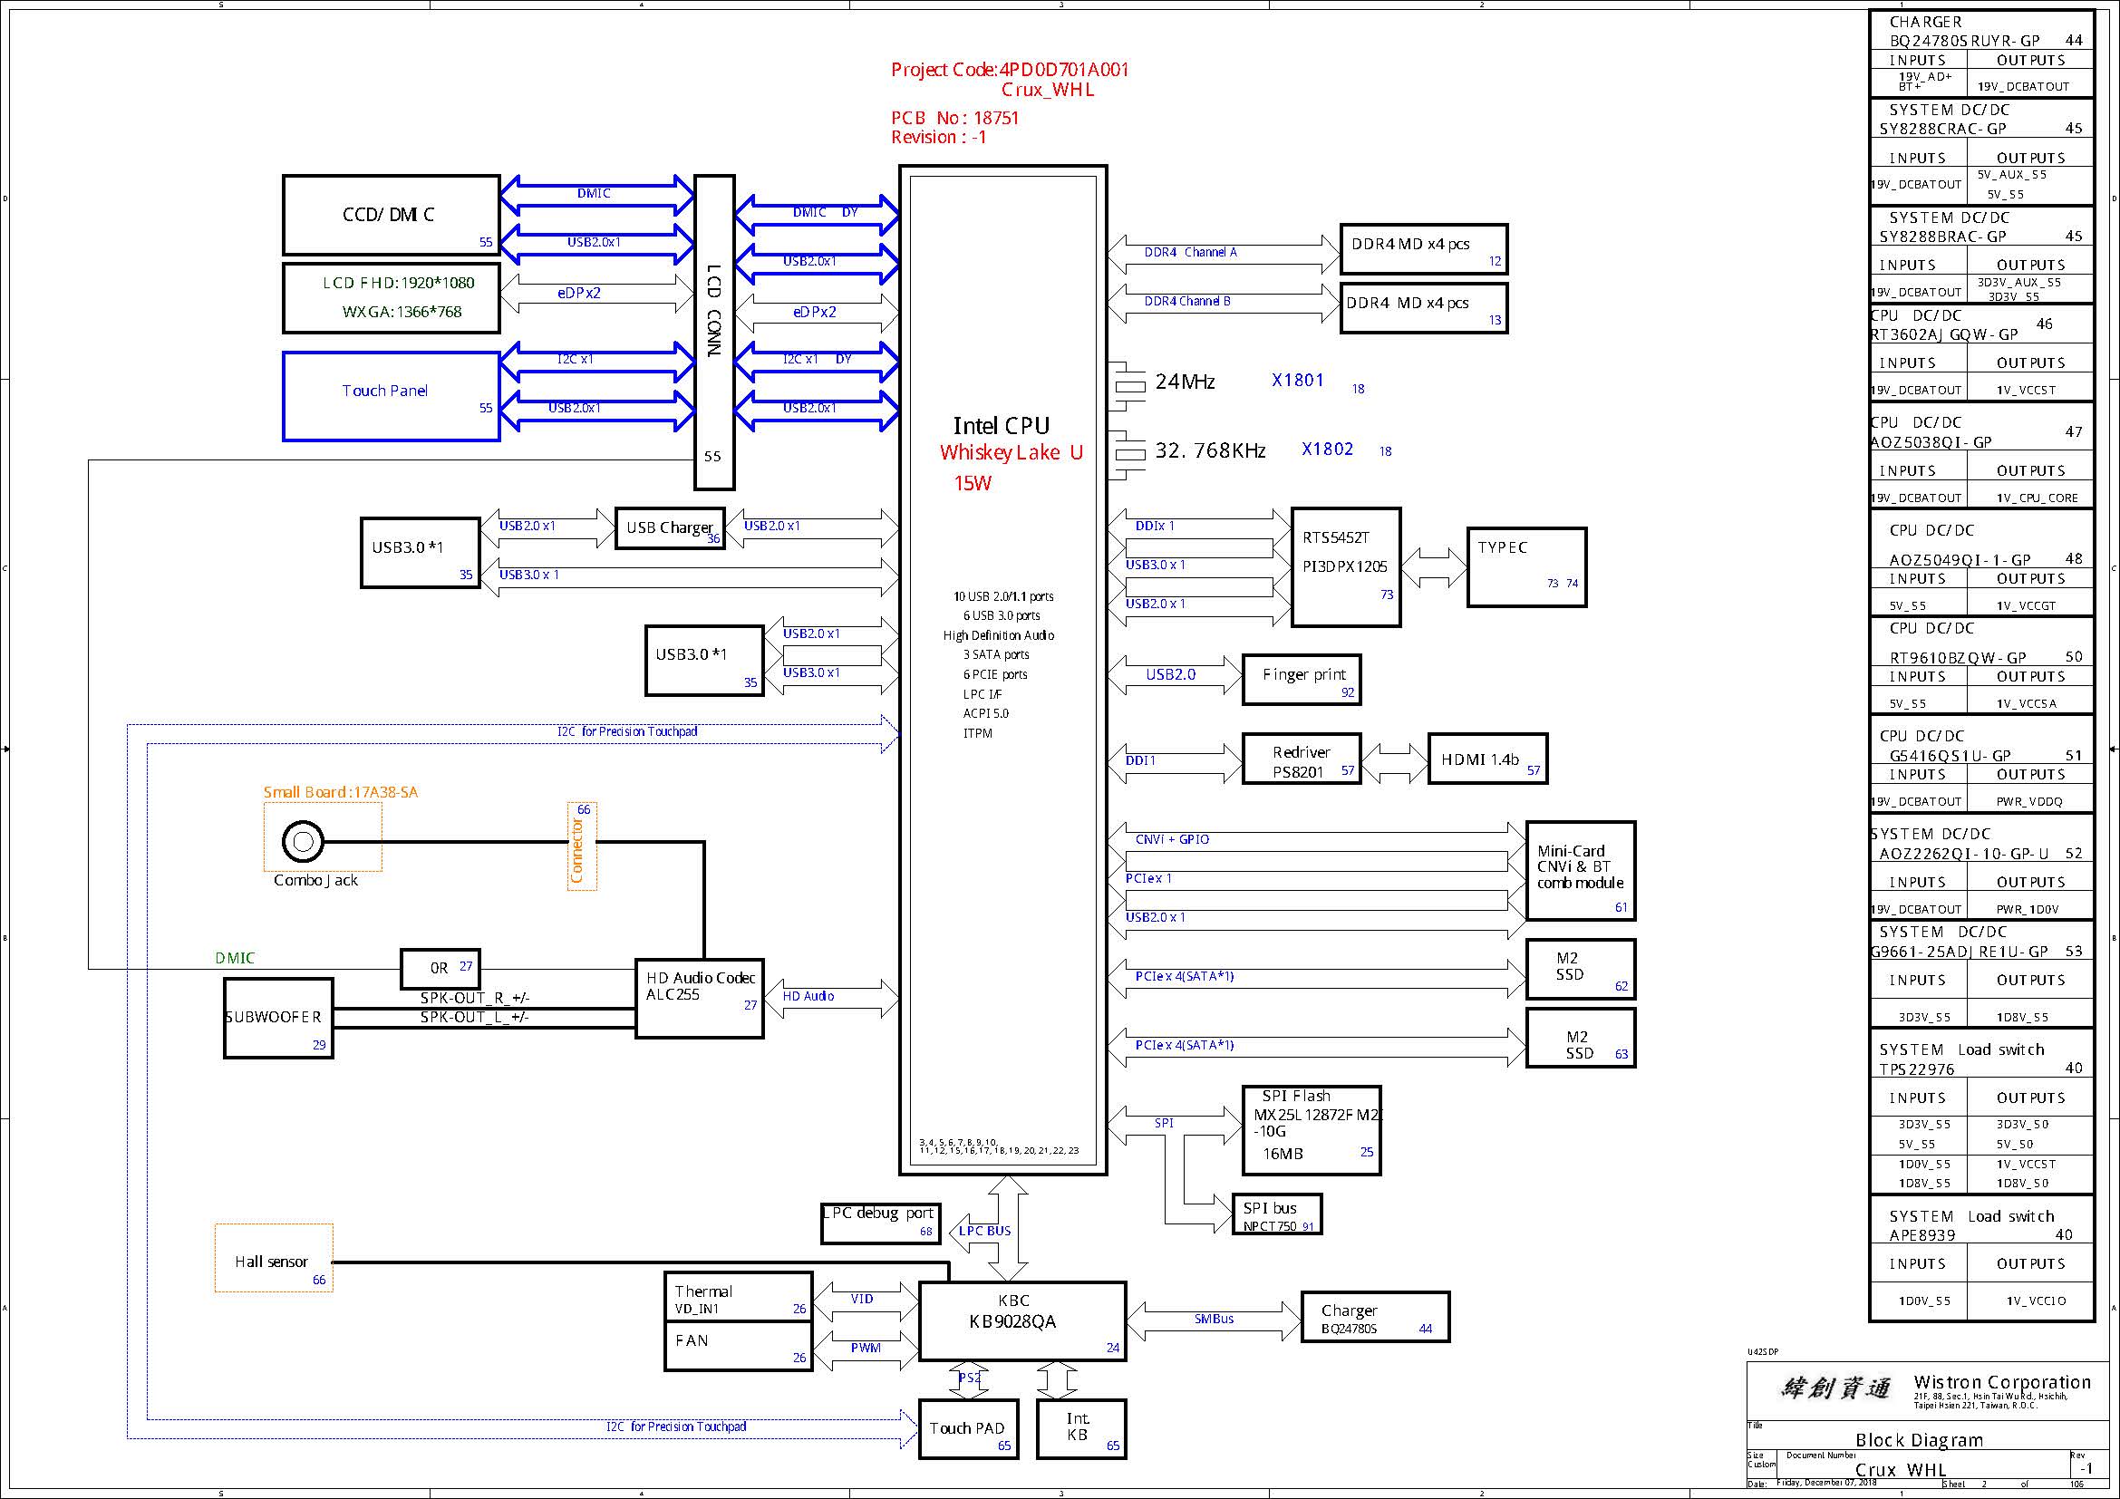This screenshot has height=1499, width=2120.
Task: Select 'AOZ5049QI-1-GP' in the power table
Action: pyautogui.click(x=1960, y=559)
